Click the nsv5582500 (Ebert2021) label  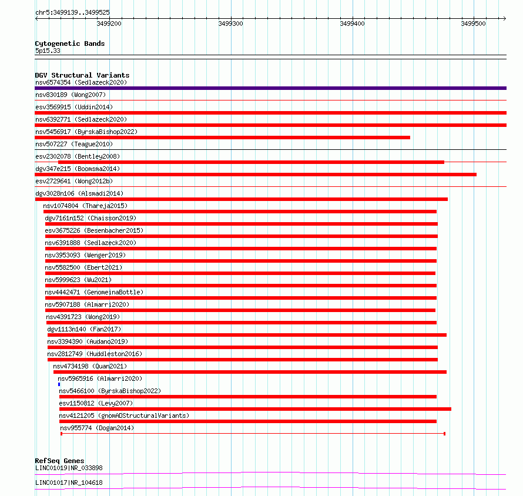83,267
